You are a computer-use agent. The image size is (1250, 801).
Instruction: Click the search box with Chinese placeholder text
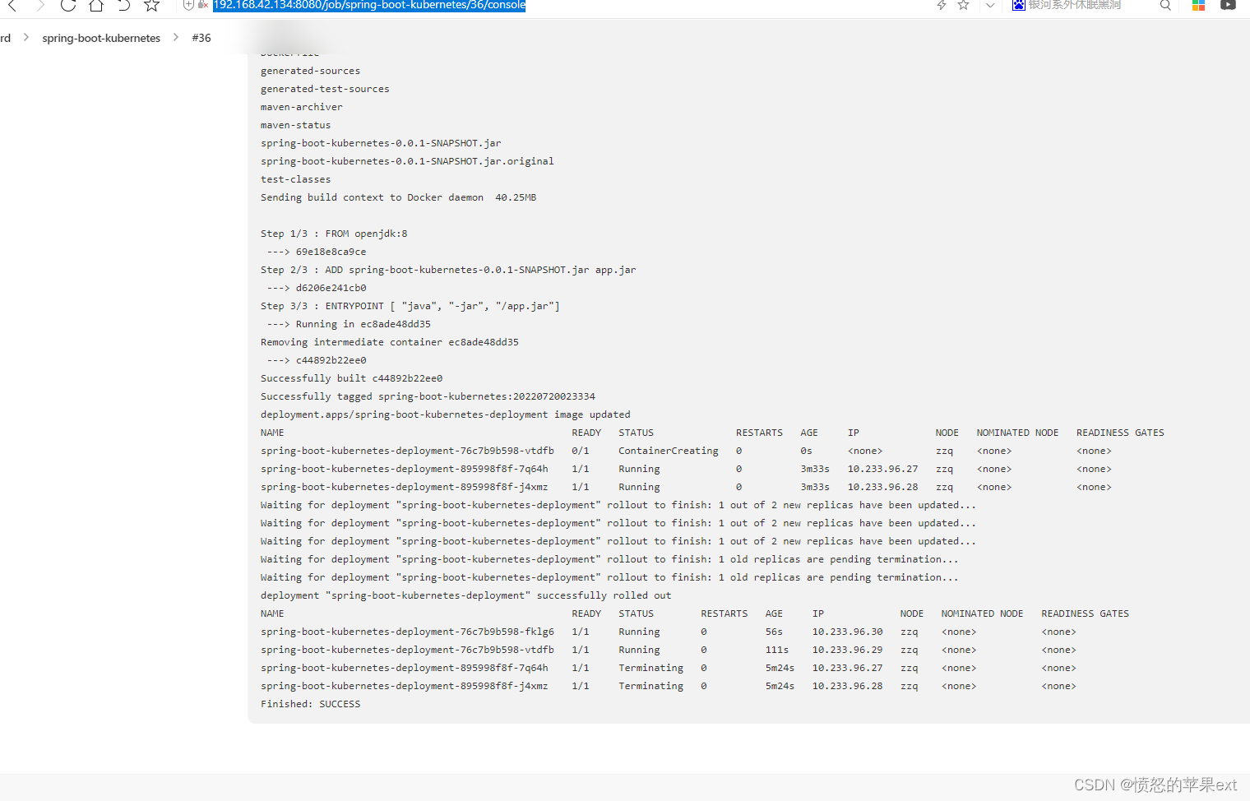(x=1075, y=5)
